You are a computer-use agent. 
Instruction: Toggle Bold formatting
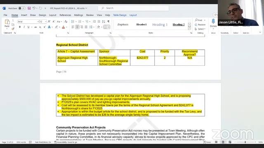click(20, 27)
